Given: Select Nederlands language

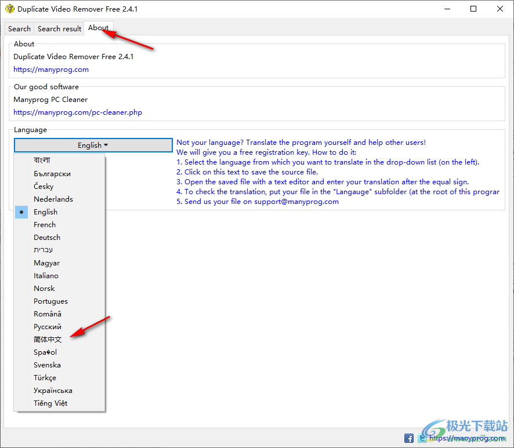Looking at the screenshot, I should pos(60,199).
